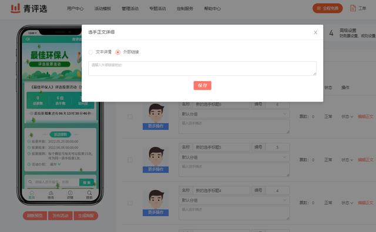
Task: Click the orange pill button in the header
Action: click(x=328, y=8)
